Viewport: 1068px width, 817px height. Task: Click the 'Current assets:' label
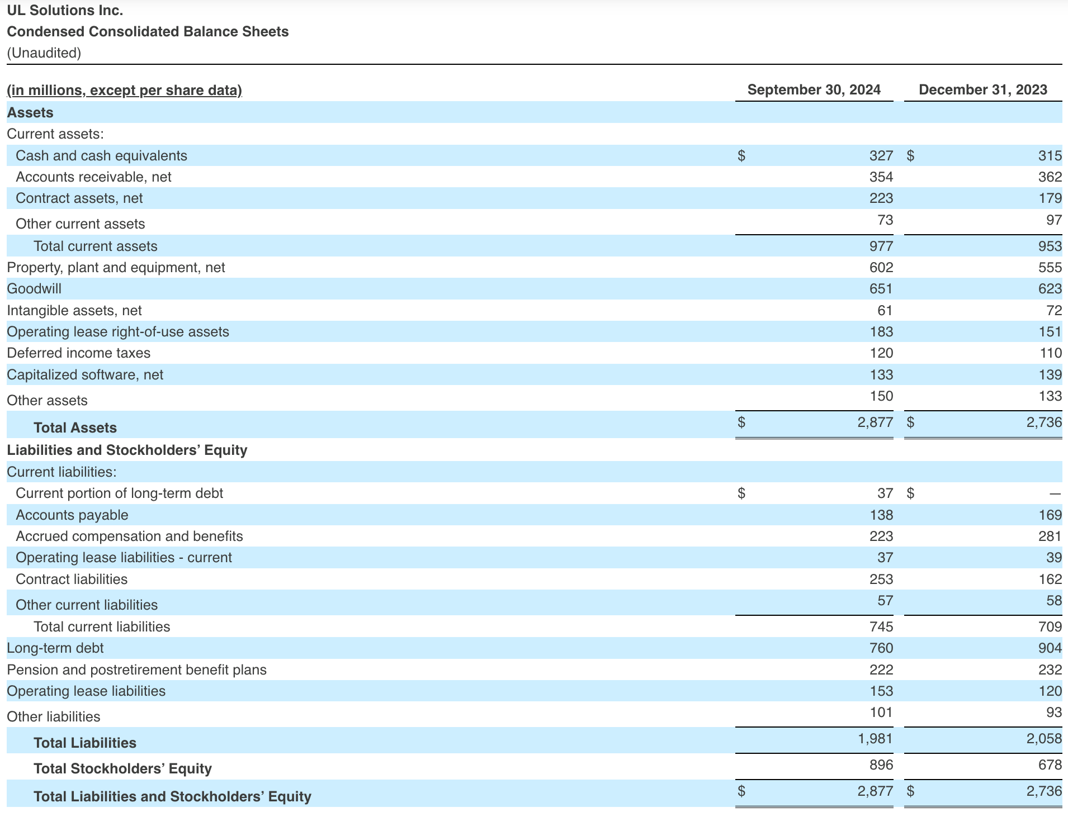tap(55, 134)
